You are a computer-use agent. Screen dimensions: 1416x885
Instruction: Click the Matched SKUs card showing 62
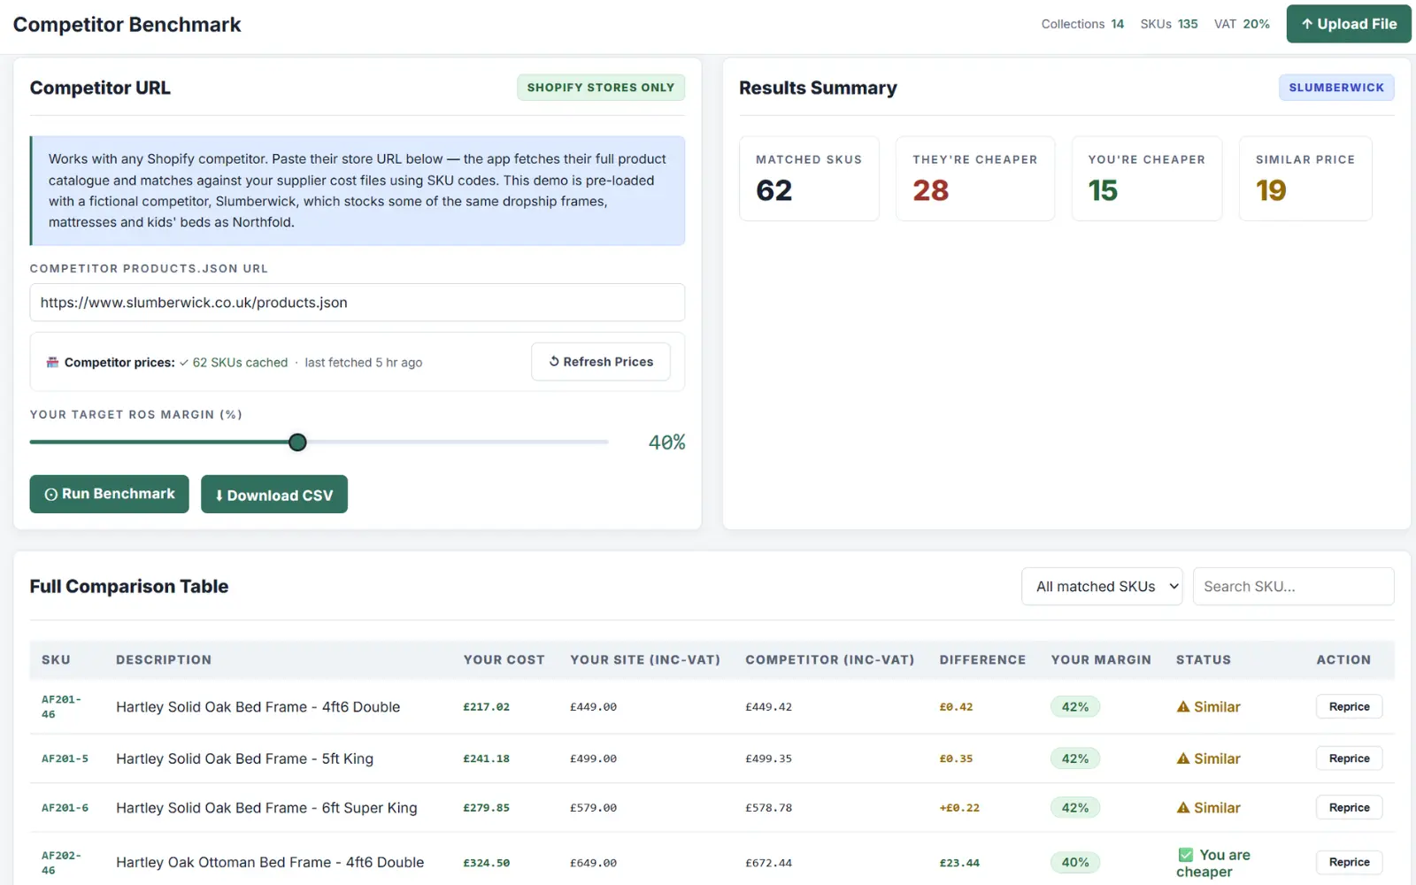(809, 179)
